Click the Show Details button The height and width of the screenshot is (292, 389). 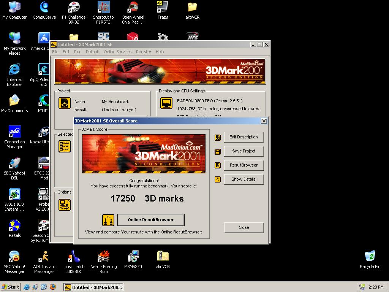(x=244, y=179)
